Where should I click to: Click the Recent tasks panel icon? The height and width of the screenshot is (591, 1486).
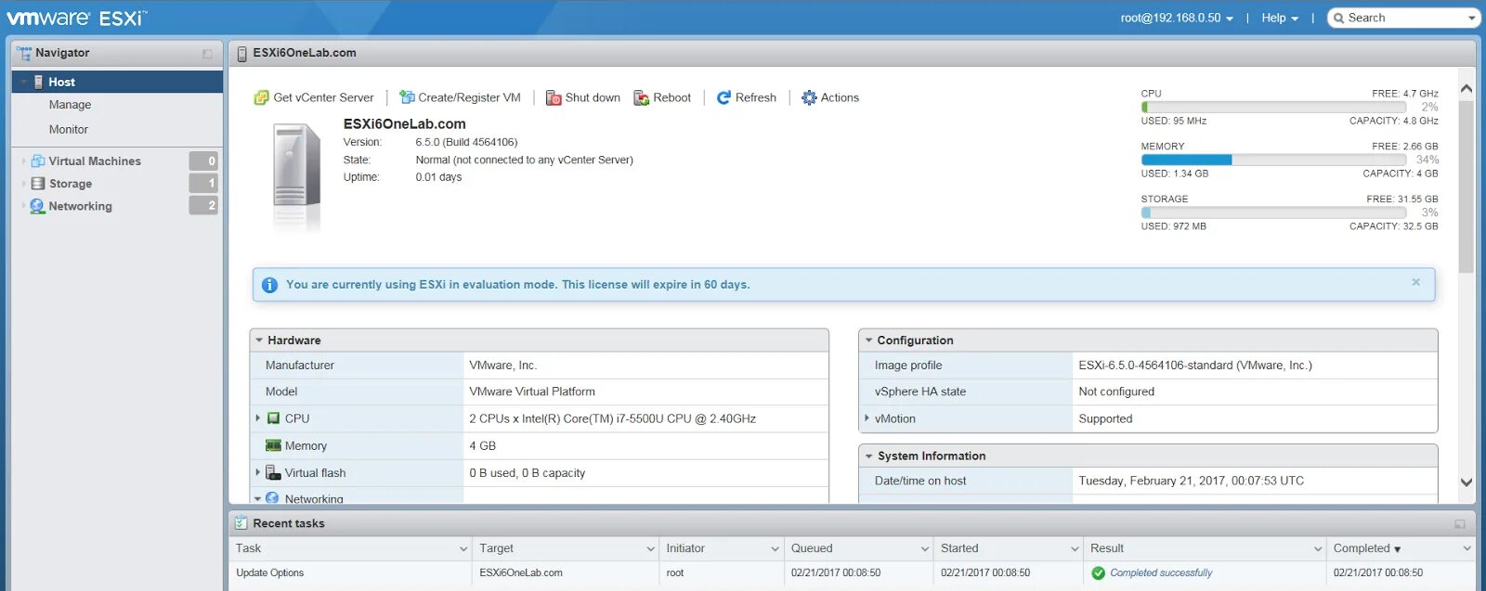tap(241, 523)
